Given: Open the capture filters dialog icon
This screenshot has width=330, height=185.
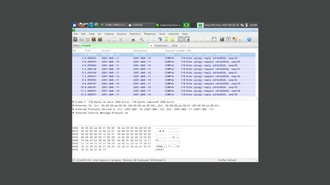Looking at the screenshot, I should [222, 39].
